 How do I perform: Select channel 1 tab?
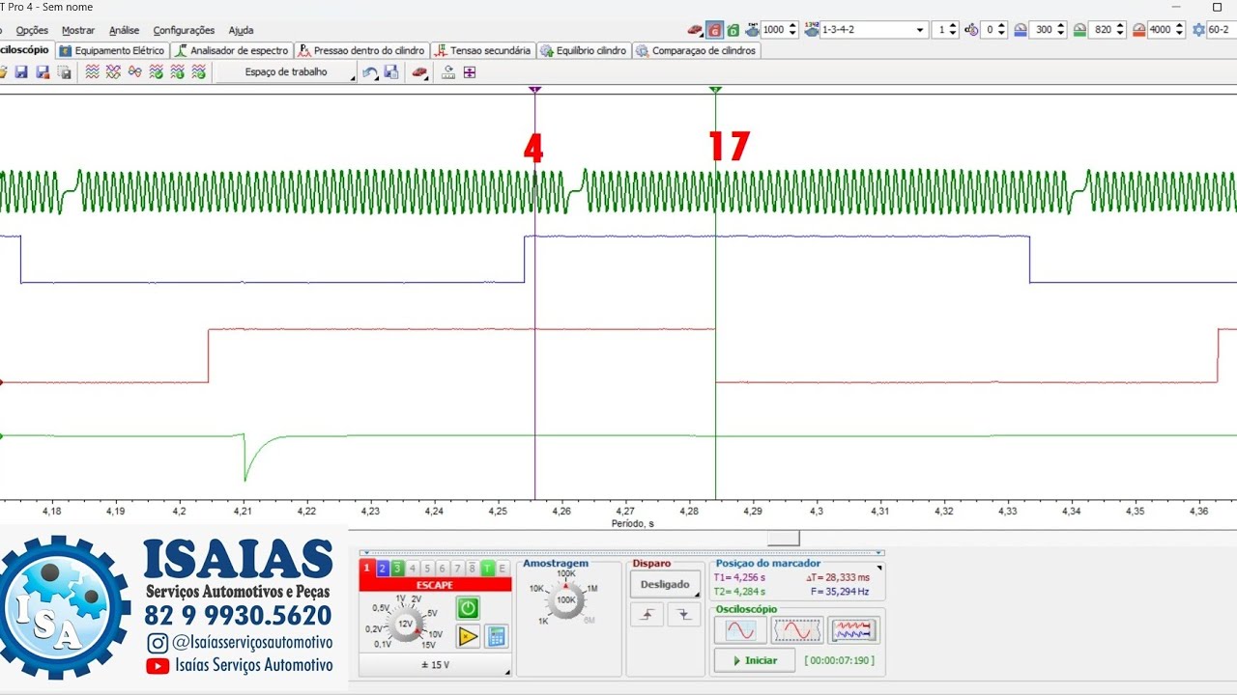(366, 569)
